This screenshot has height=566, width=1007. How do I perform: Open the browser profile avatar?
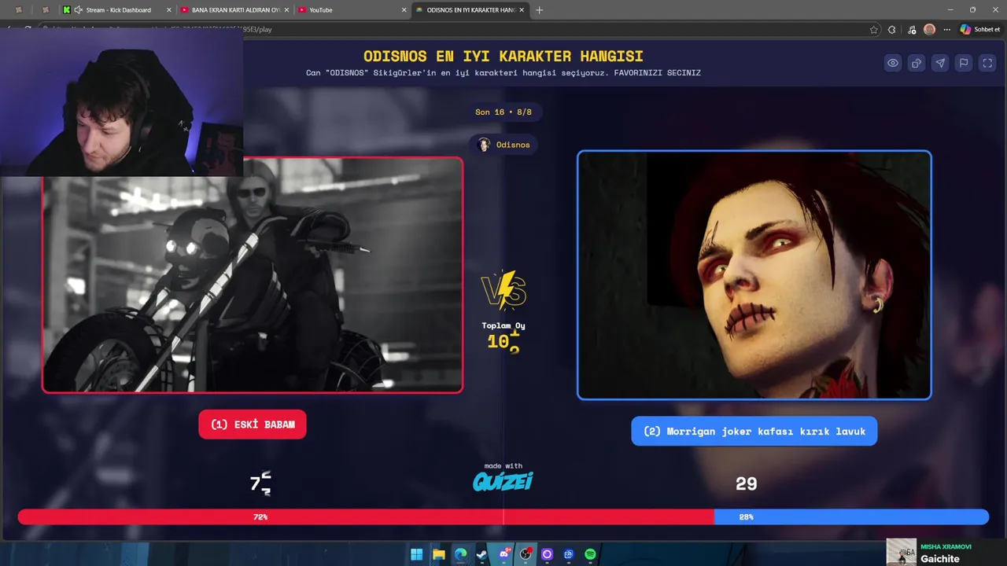(x=929, y=29)
